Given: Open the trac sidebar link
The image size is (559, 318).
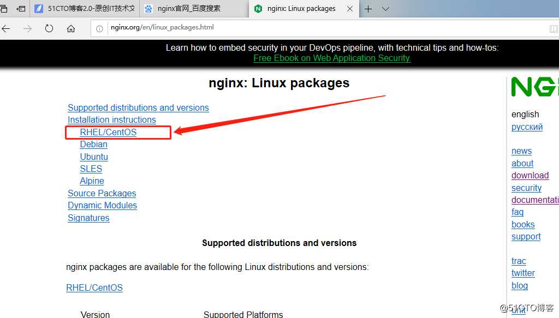Looking at the screenshot, I should click(x=519, y=261).
